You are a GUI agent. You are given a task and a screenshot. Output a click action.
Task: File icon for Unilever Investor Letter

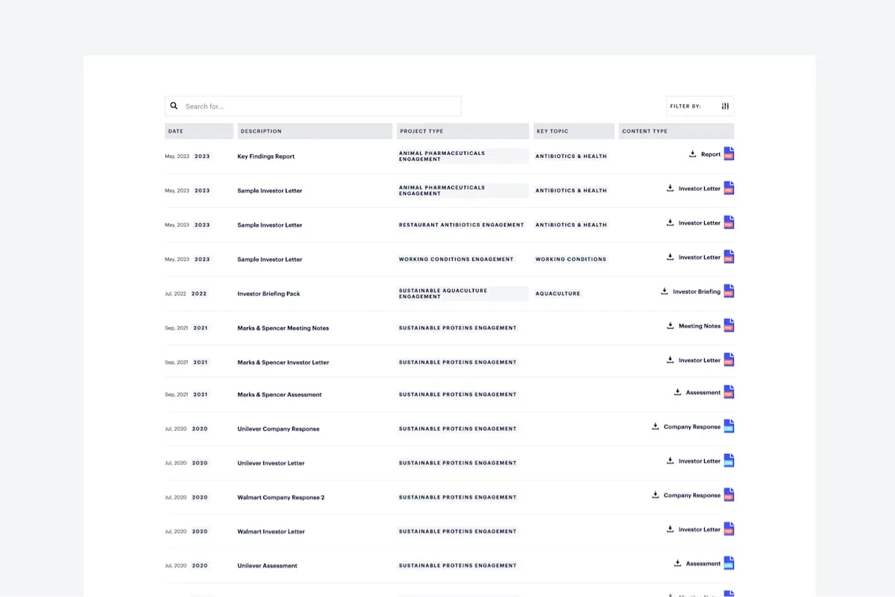(729, 460)
